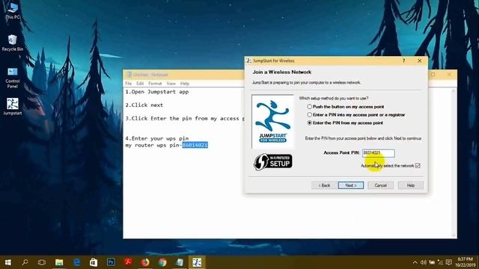Open Photoshop from the taskbar
Image resolution: width=479 pixels, height=269 pixels.
111,262
